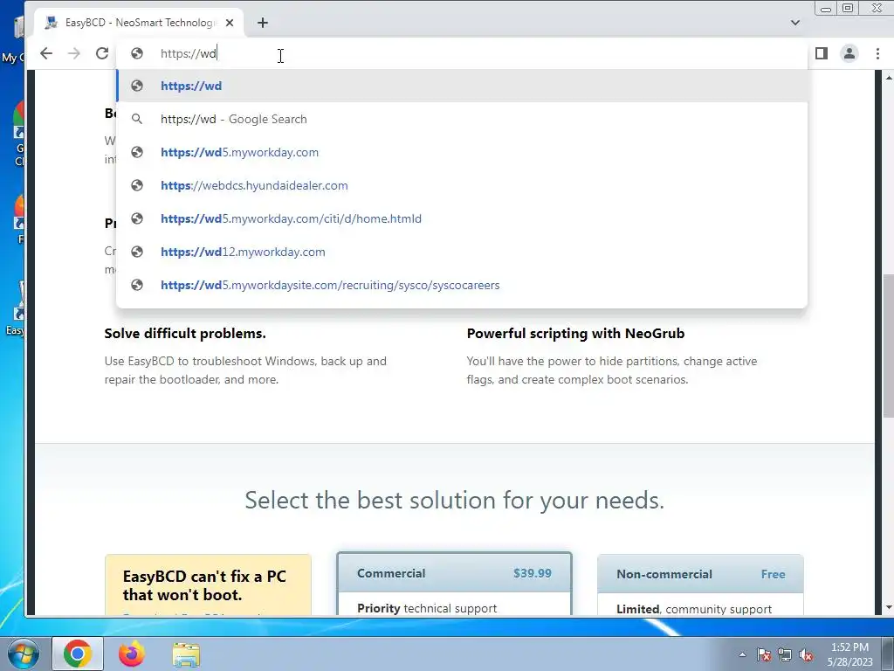This screenshot has width=894, height=671.
Task: Click the "Solve difficult problems." heading
Action: click(x=185, y=333)
